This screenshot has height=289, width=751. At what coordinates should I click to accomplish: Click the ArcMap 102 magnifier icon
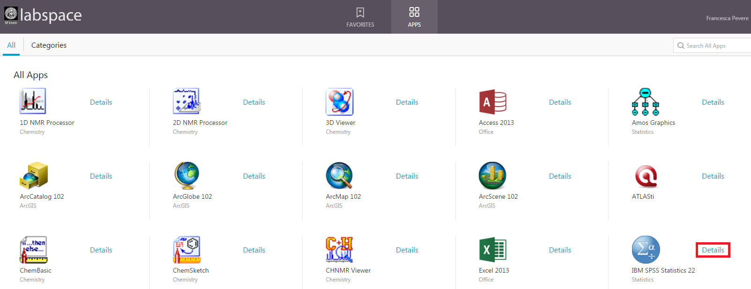(x=339, y=175)
